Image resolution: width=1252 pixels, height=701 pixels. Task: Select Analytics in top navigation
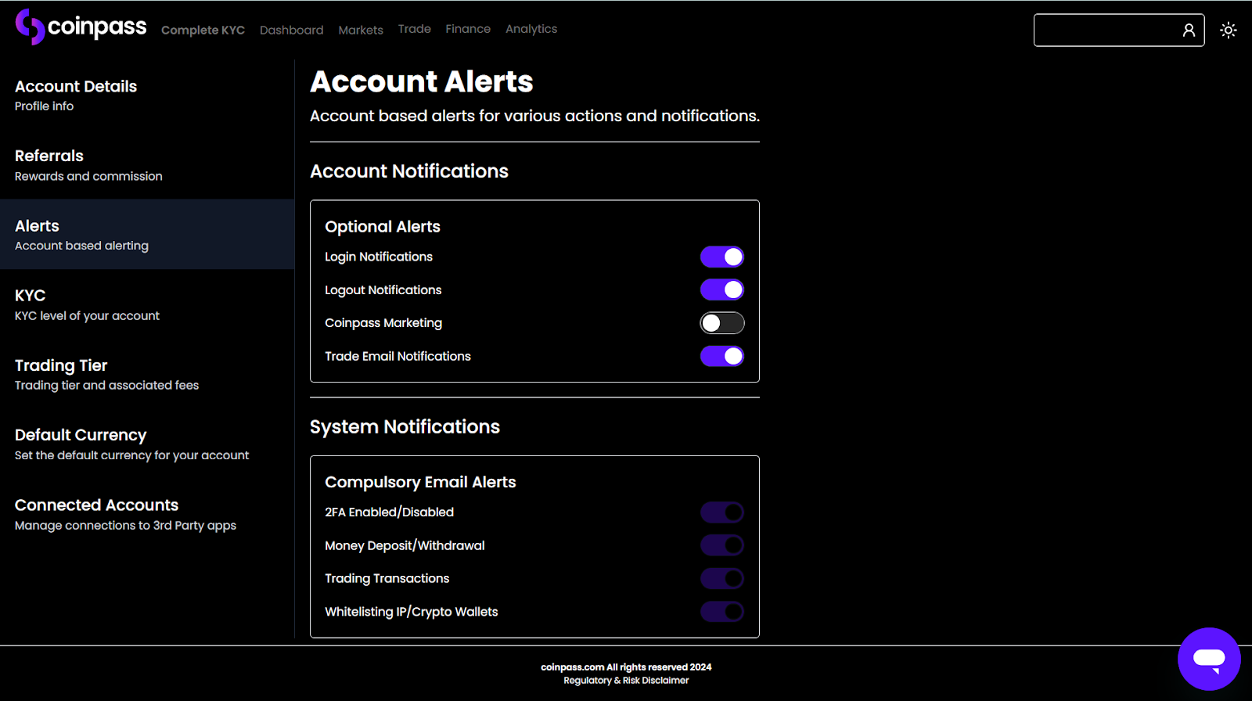(x=531, y=29)
